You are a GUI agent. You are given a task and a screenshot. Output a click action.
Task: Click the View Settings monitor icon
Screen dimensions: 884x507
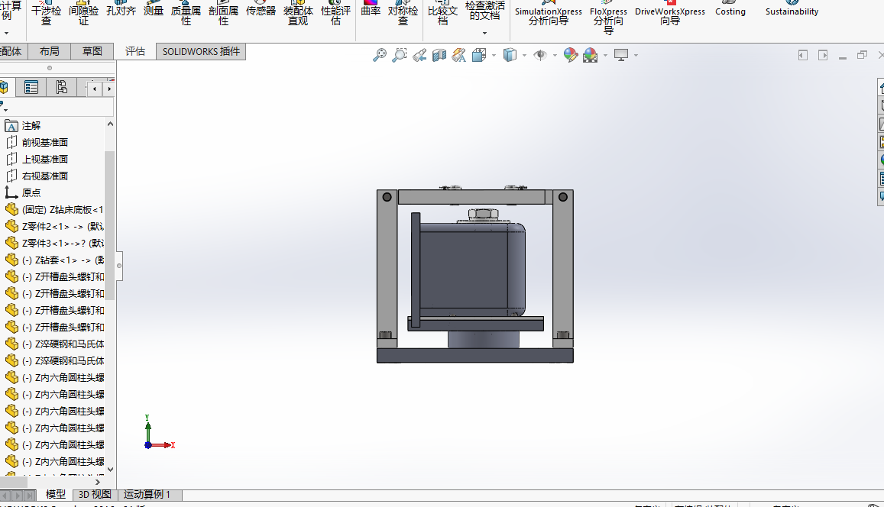tap(621, 55)
